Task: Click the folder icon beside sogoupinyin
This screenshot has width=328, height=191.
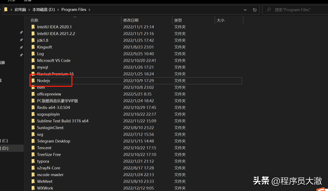Action: 33,114
